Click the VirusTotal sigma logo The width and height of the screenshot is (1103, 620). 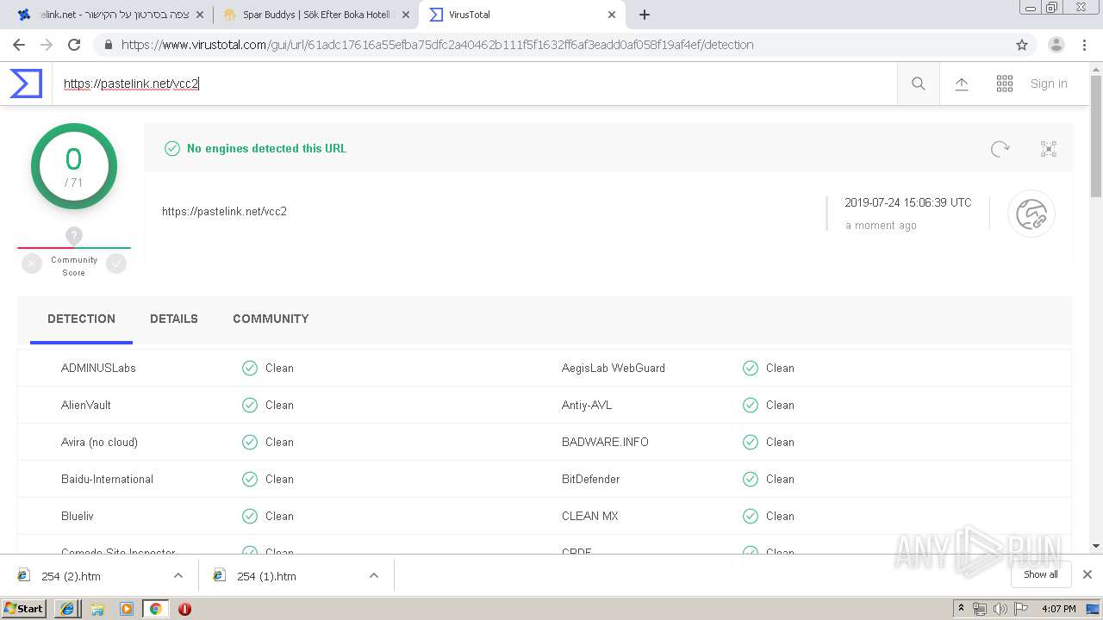26,84
